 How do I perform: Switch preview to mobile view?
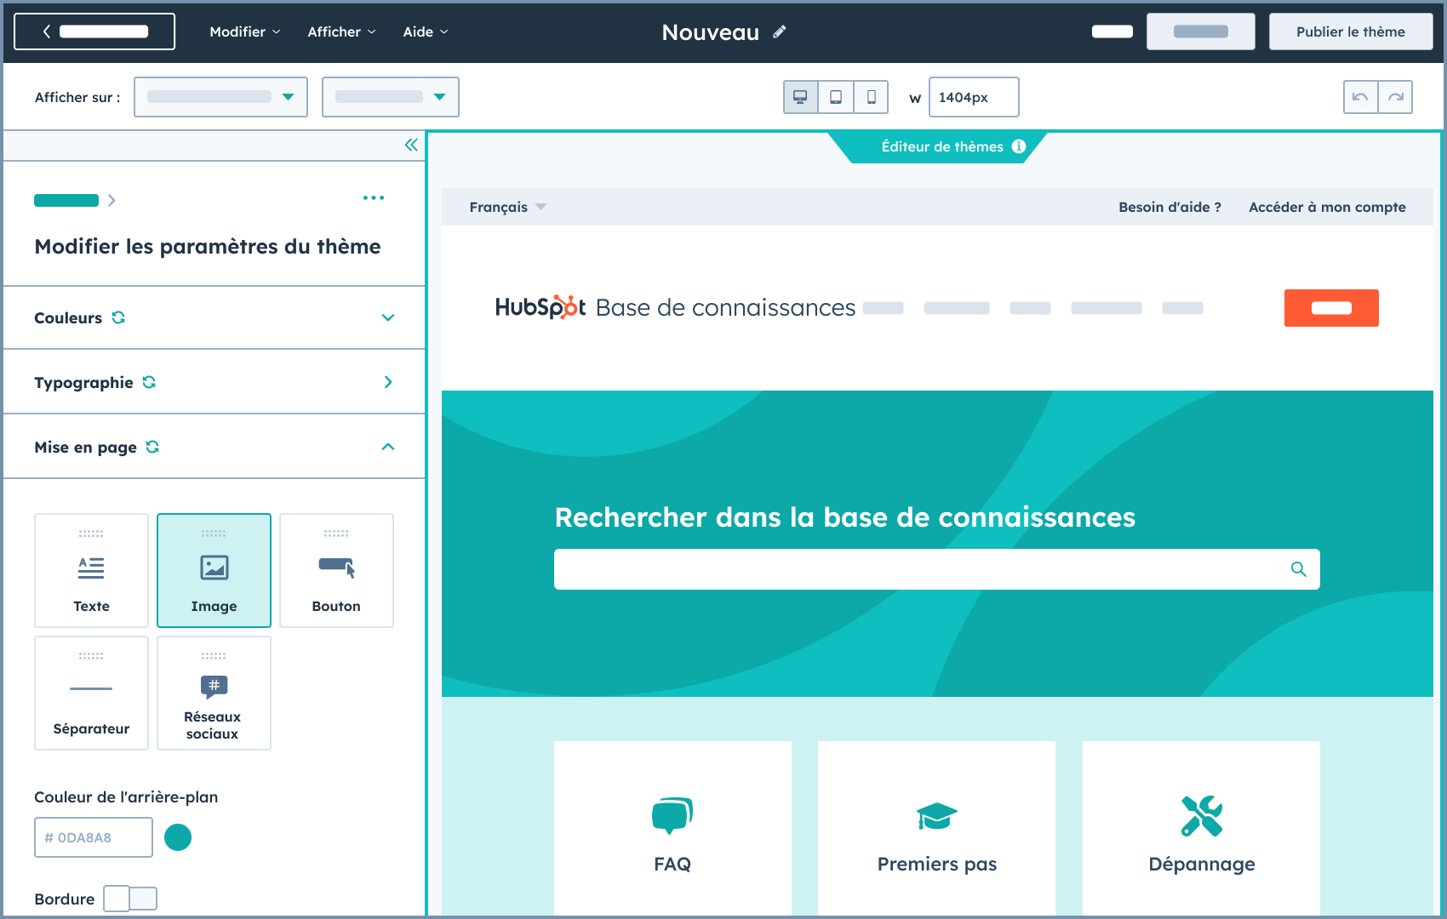(870, 97)
